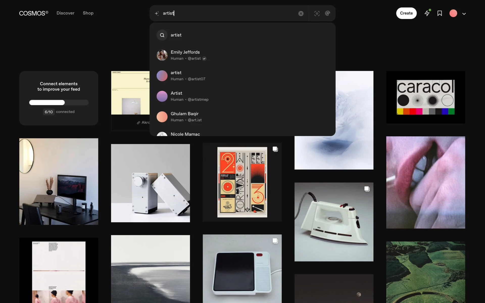Click the lightning bolt activity icon
Viewport: 485px width, 303px height.
pos(427,13)
